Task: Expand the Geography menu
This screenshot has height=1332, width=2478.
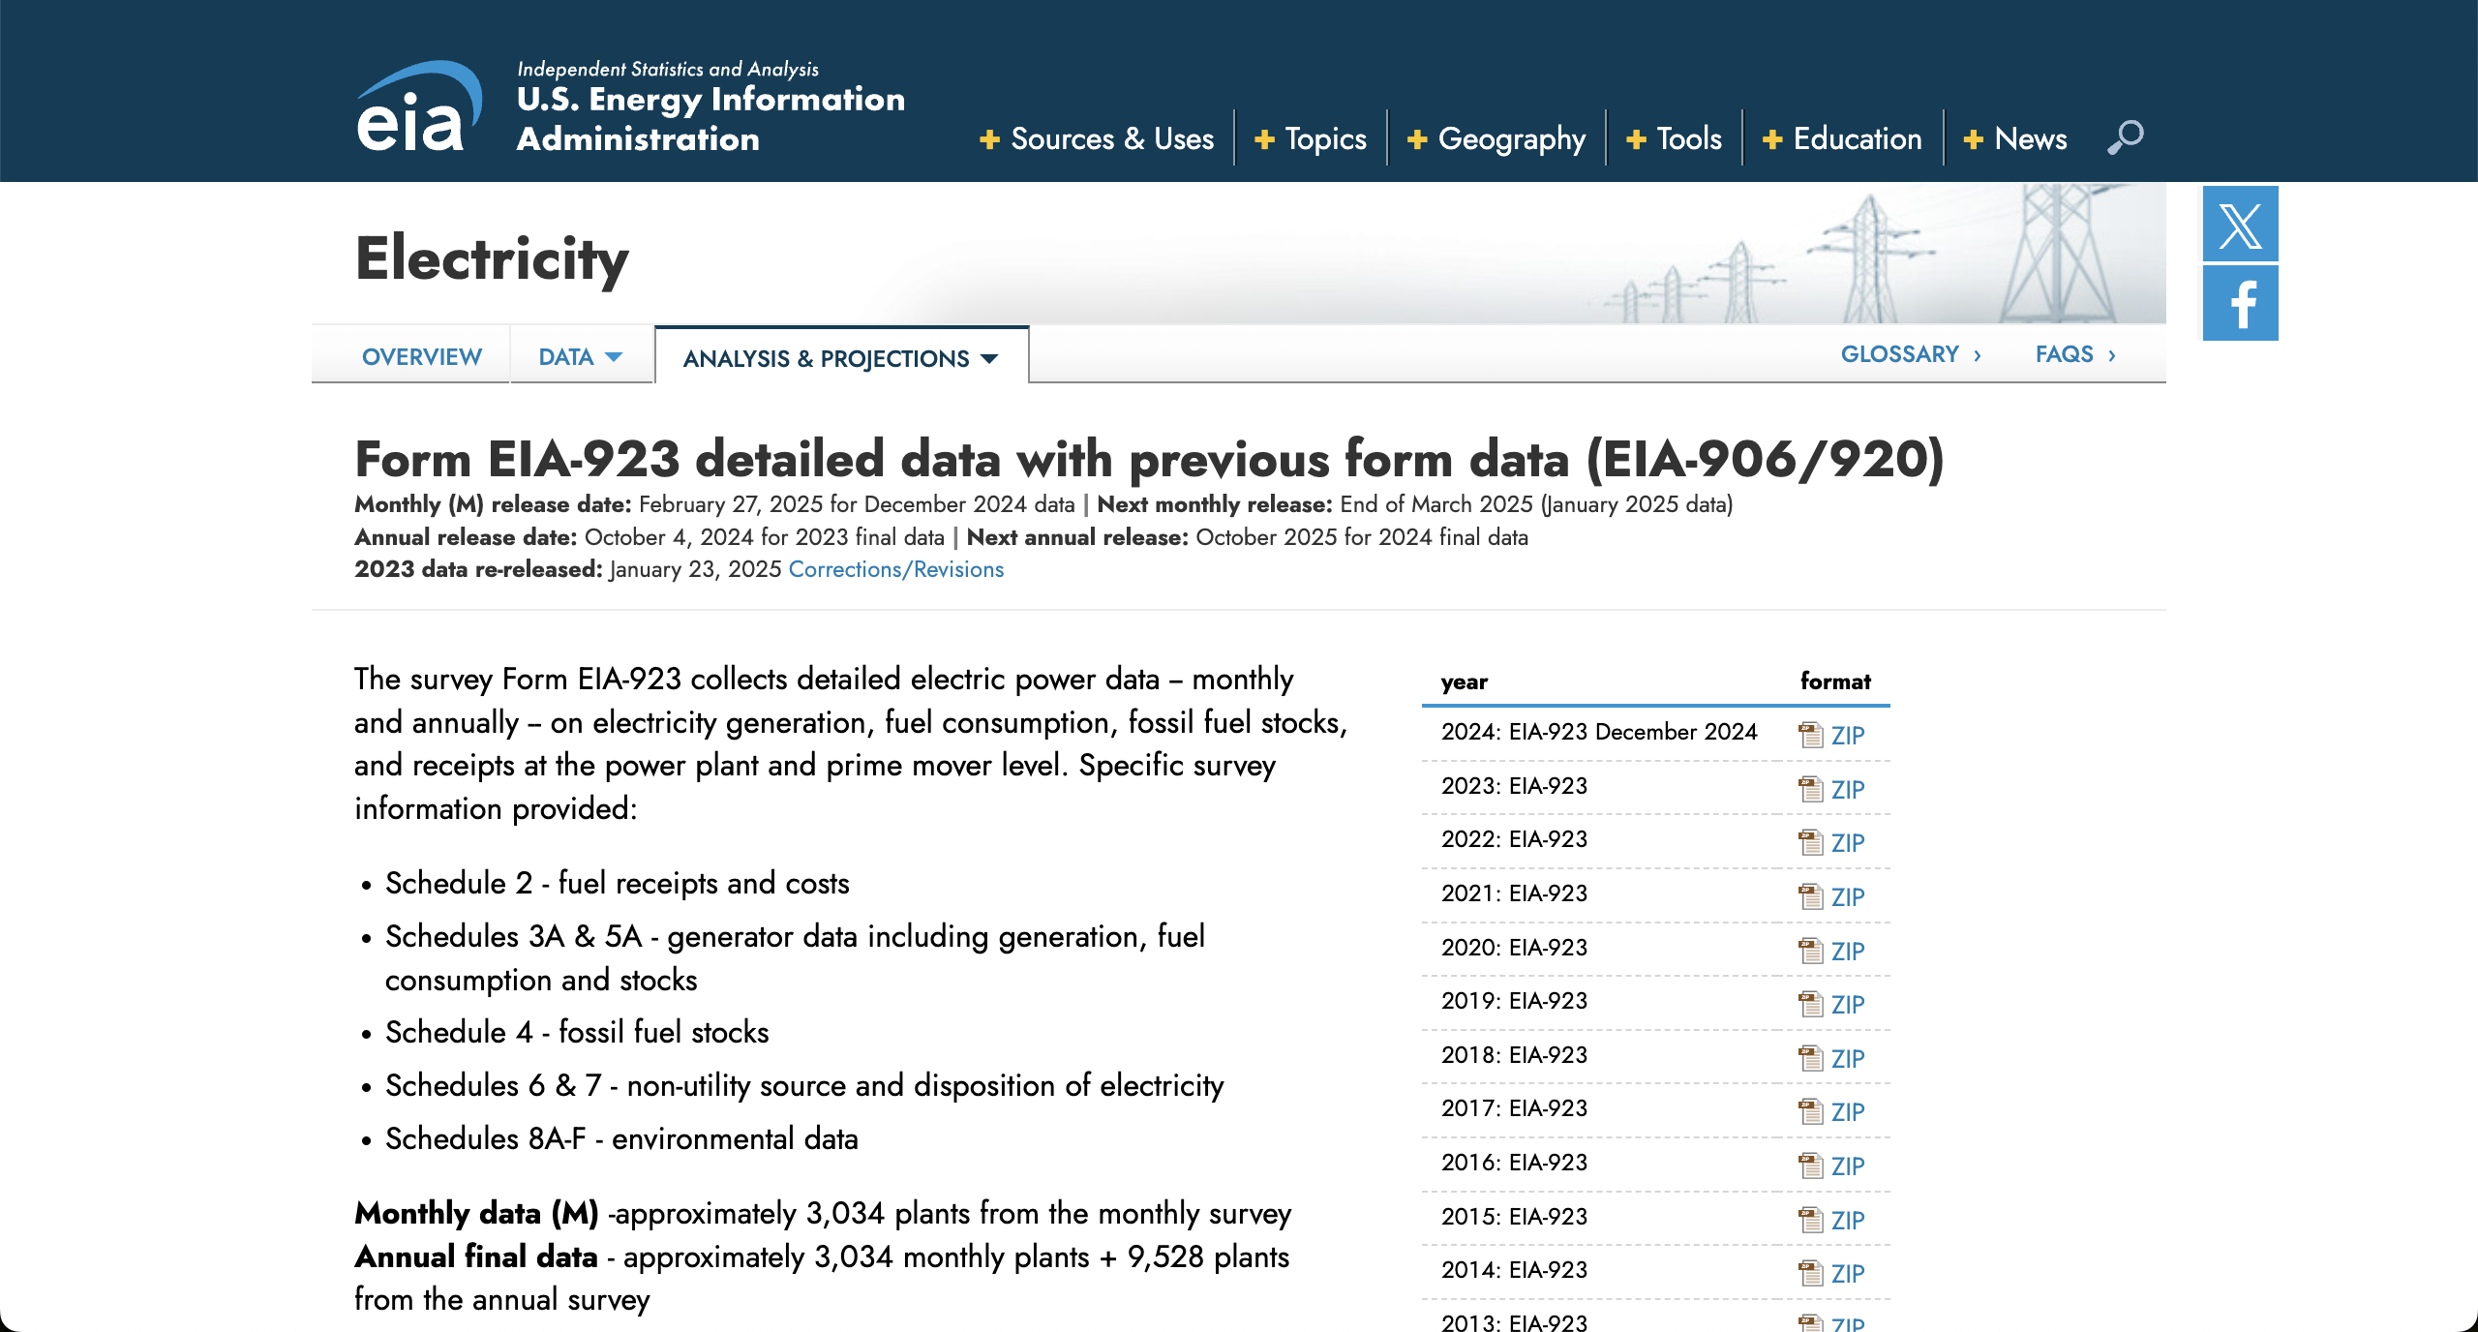Action: pos(1496,138)
